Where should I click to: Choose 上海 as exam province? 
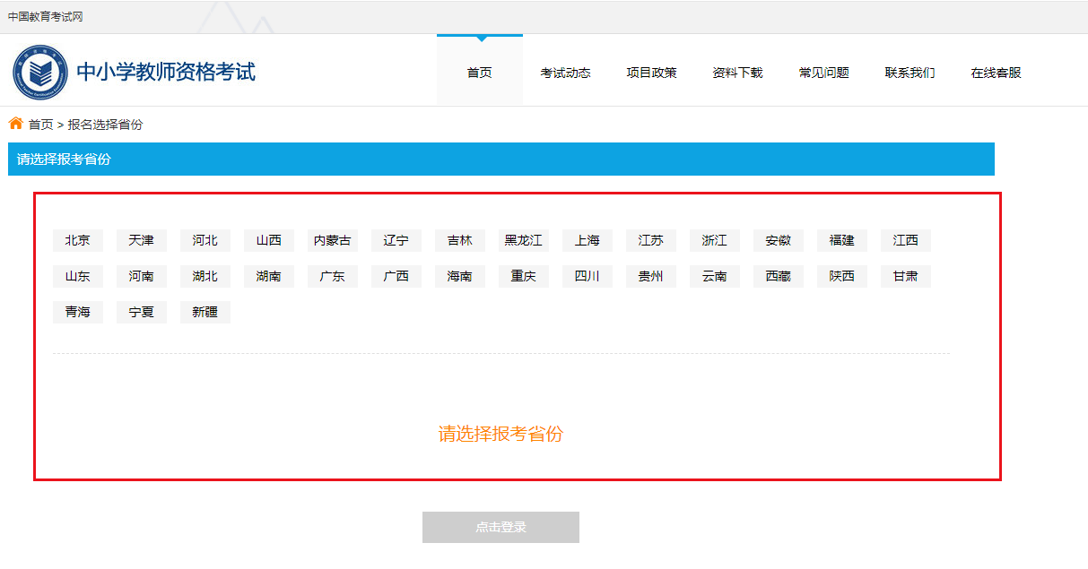[x=588, y=240]
